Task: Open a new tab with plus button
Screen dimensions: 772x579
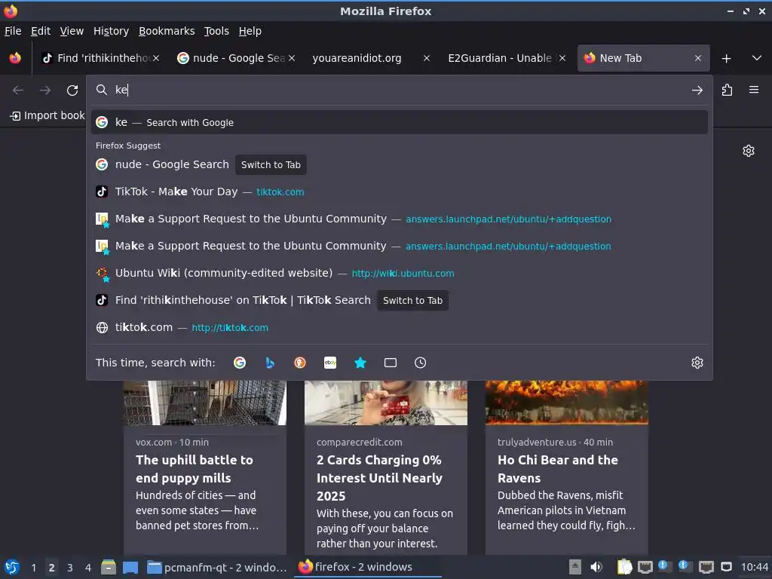Action: tap(726, 59)
